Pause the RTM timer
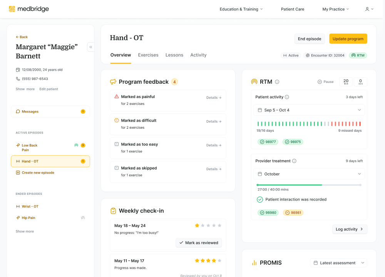 click(x=325, y=82)
